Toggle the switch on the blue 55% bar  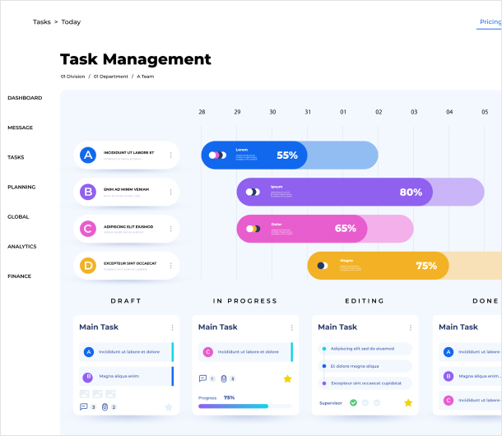(x=216, y=155)
